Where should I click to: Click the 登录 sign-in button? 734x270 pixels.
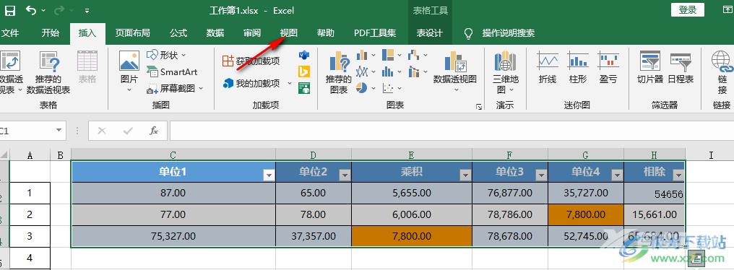tap(688, 10)
